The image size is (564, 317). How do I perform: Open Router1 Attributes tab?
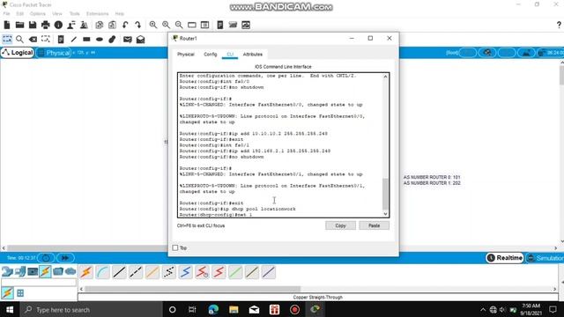click(x=253, y=55)
